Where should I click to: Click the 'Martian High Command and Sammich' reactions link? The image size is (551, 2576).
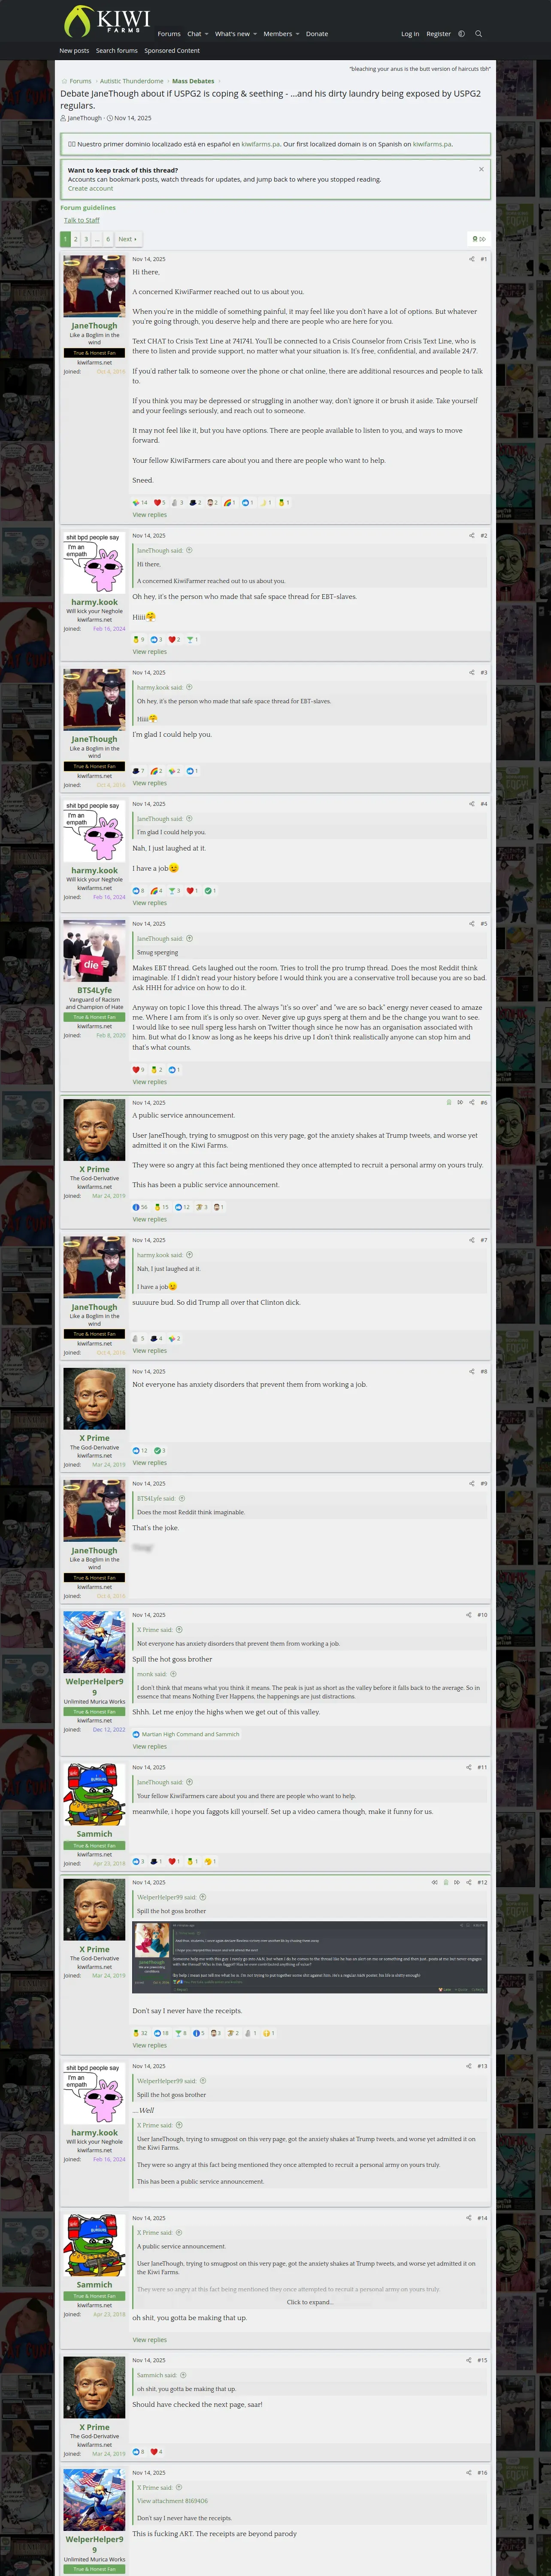pyautogui.click(x=190, y=1734)
